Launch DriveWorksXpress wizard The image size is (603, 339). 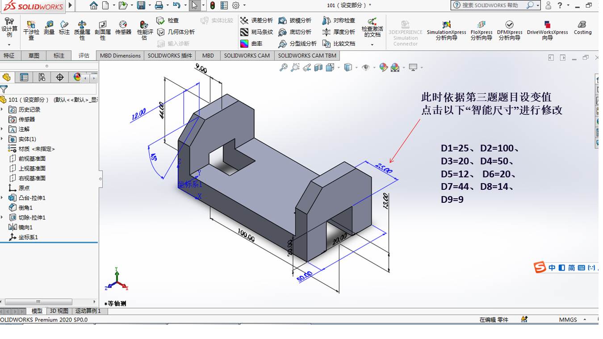coord(547,30)
